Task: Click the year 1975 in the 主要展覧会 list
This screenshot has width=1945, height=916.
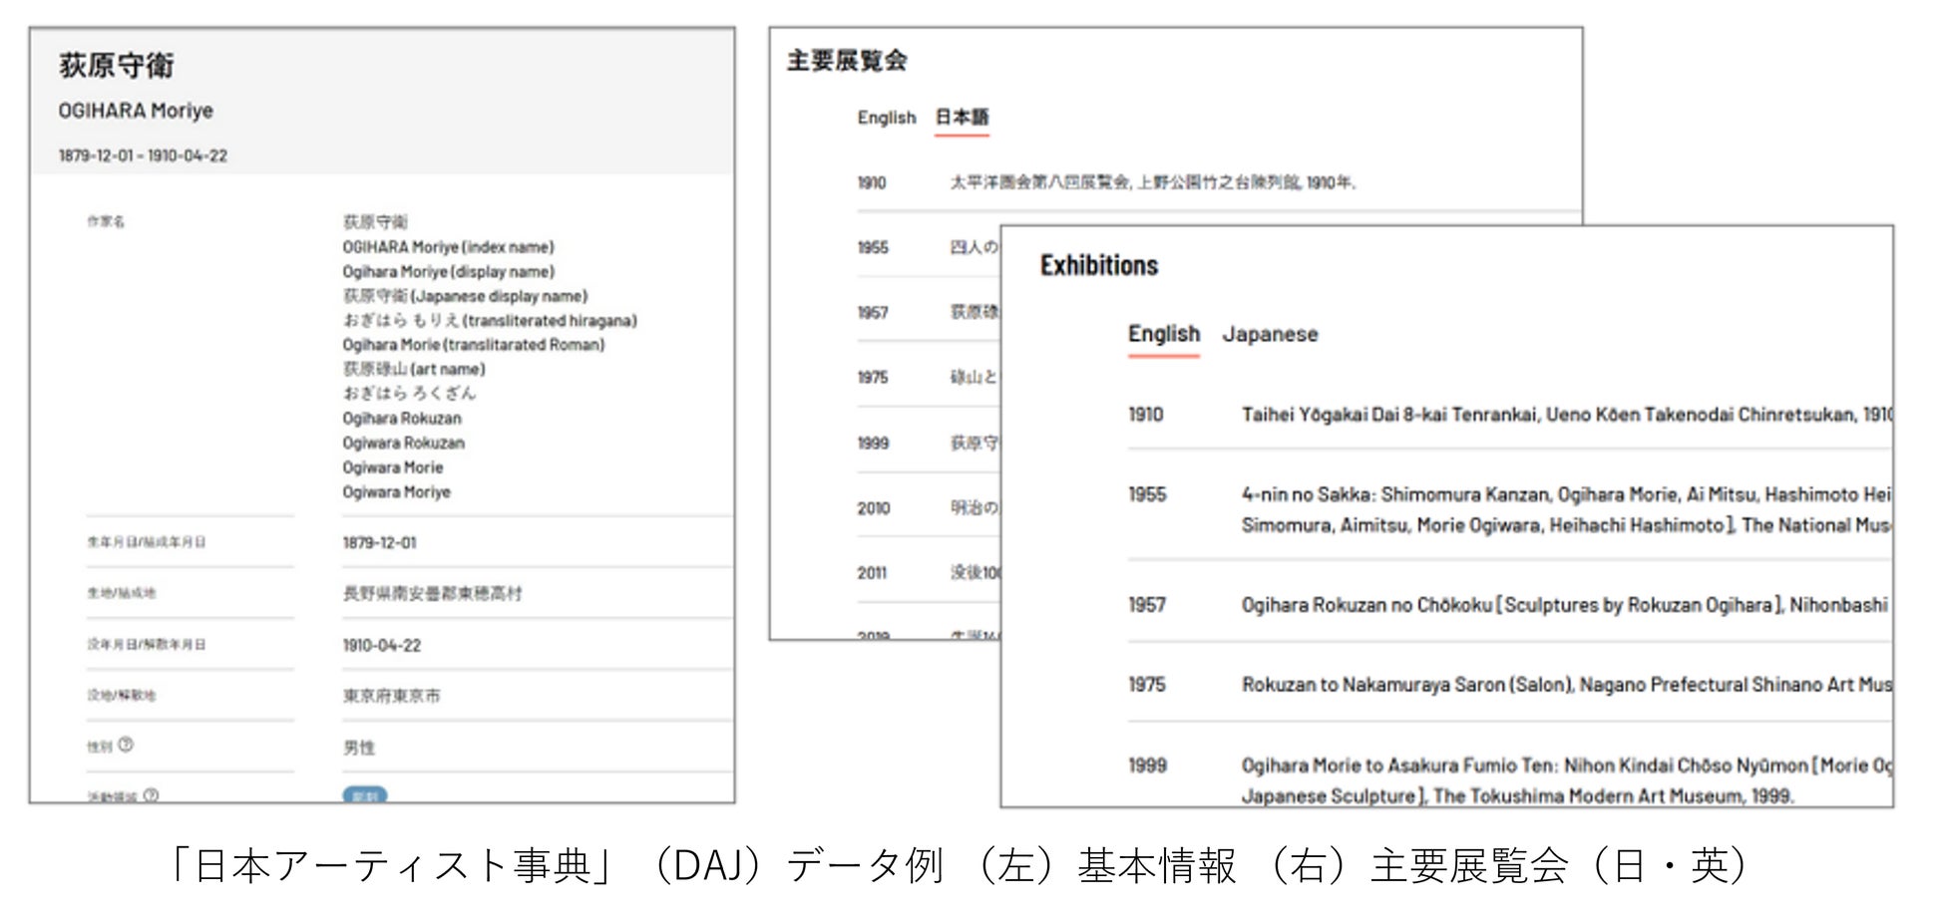Action: [x=872, y=377]
